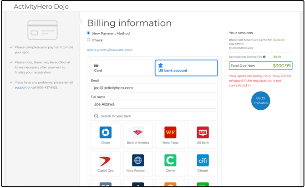This screenshot has height=188, width=305.
Task: Select the Check radio option
Action: [x=88, y=40]
